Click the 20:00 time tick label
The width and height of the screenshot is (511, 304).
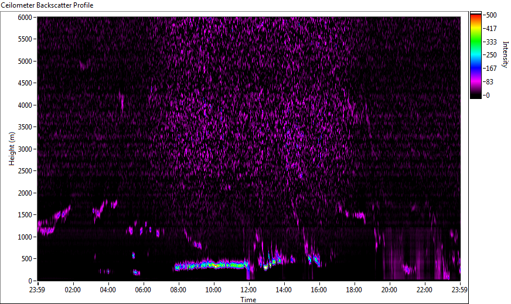coord(389,290)
